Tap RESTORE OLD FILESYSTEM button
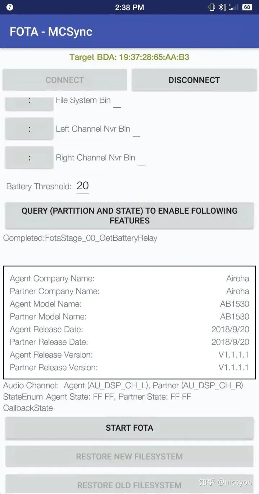 coord(129,485)
